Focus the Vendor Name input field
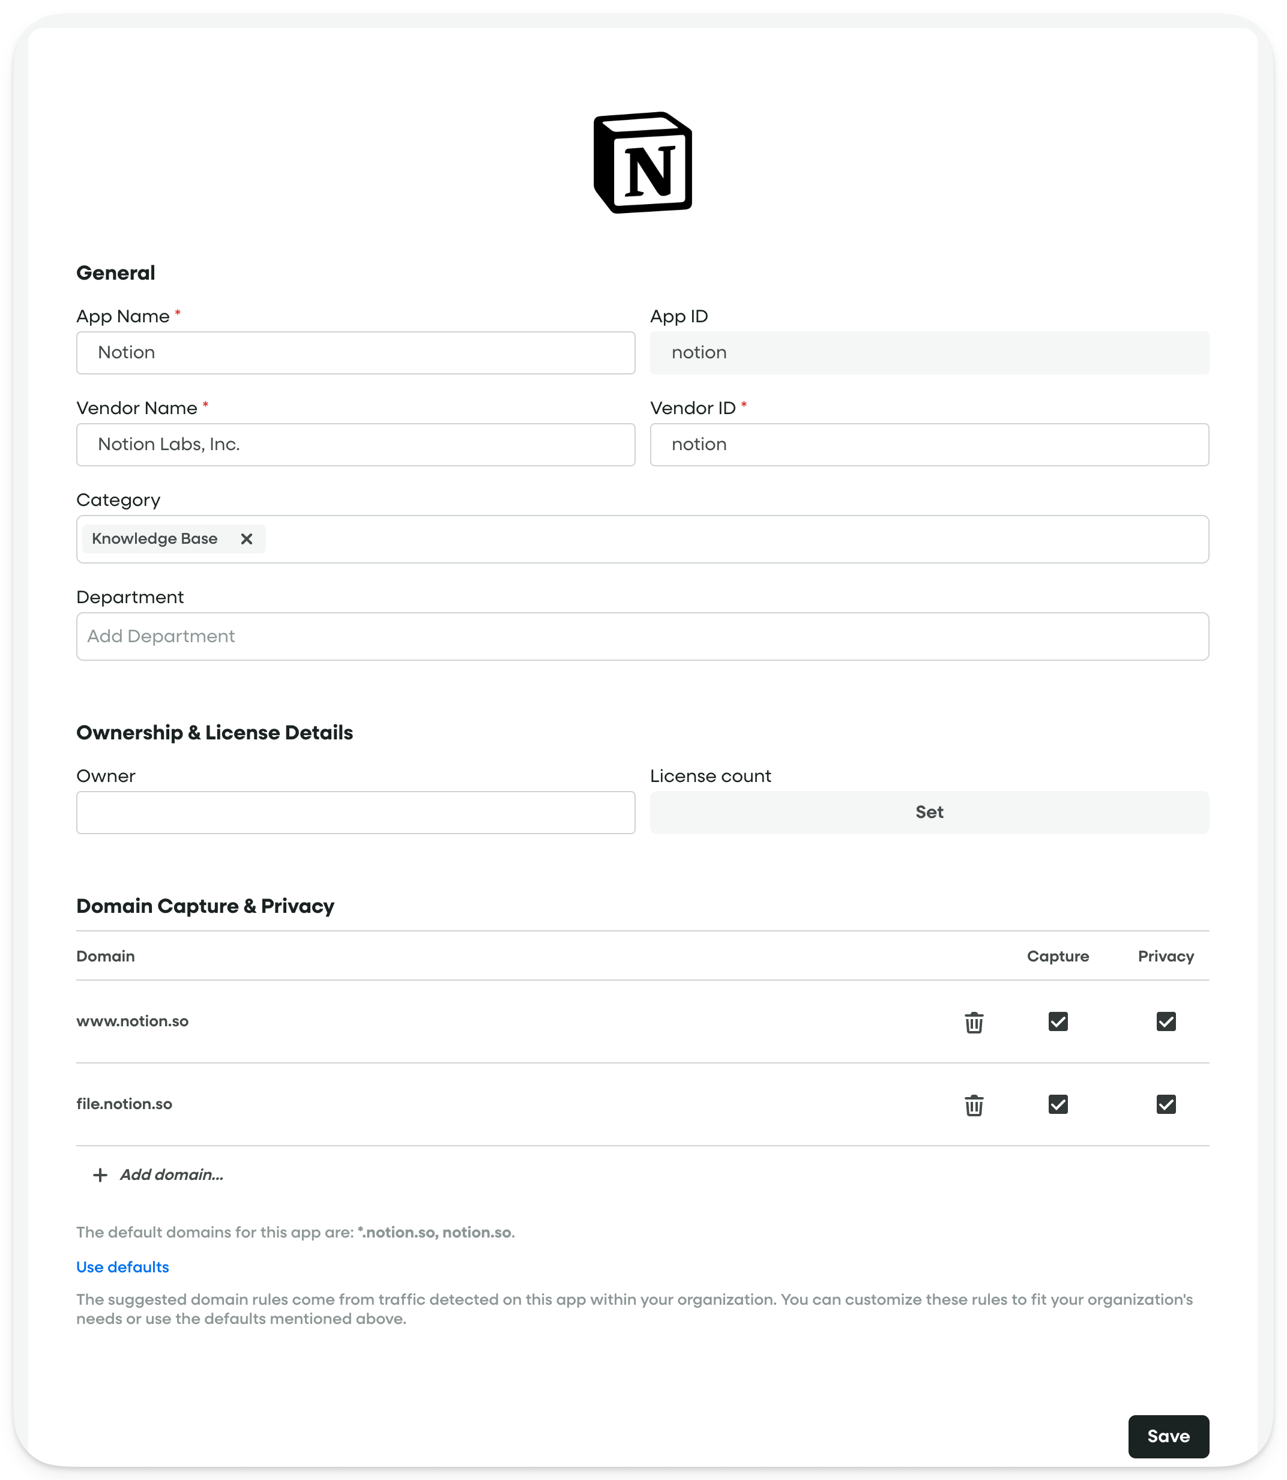 click(355, 445)
